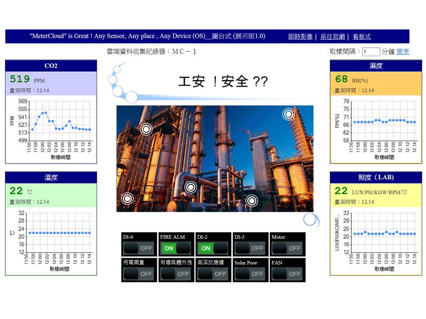Click the 濕度 humidity panel header

pyautogui.click(x=376, y=66)
